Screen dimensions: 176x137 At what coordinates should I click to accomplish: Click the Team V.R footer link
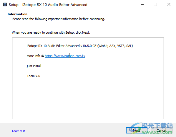pos(18,131)
